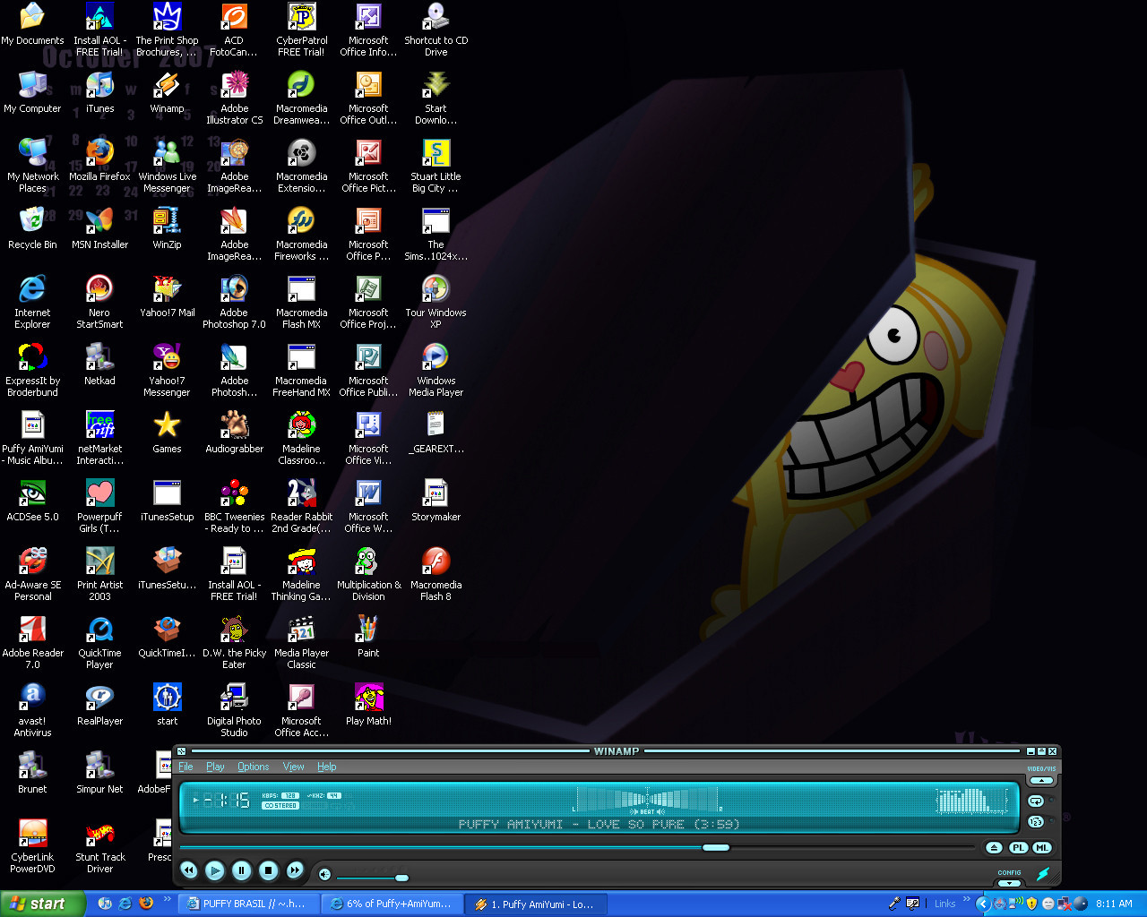The image size is (1147, 917).
Task: Open the My Computer desktop icon
Action: pyautogui.click(x=32, y=92)
